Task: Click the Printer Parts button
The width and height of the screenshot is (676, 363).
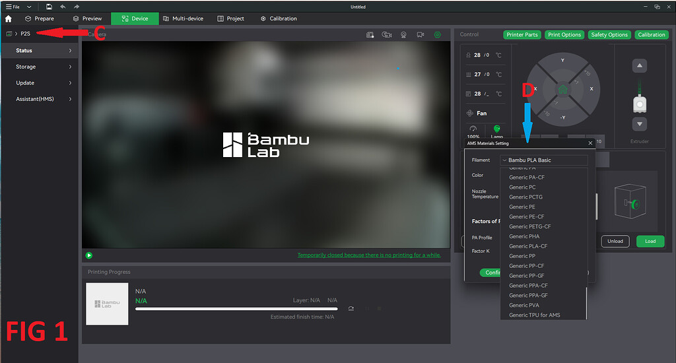Action: click(x=522, y=35)
